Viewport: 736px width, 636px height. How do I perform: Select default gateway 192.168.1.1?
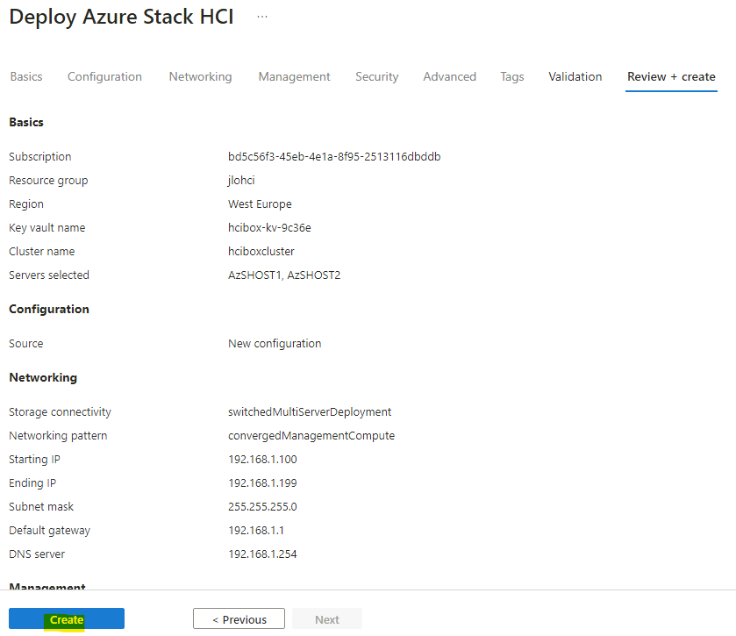(256, 531)
